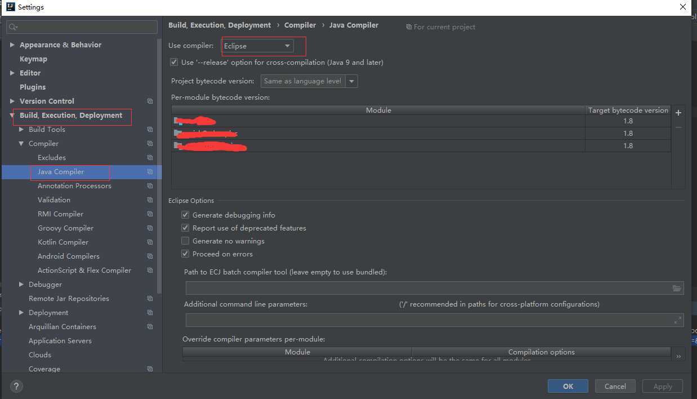The width and height of the screenshot is (697, 399).
Task: Click the Compilation options column header
Action: 542,352
